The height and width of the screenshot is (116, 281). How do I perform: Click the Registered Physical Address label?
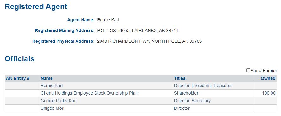tap(63, 41)
